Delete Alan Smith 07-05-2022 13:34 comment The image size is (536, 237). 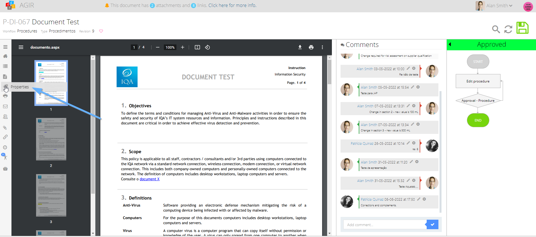(x=418, y=124)
